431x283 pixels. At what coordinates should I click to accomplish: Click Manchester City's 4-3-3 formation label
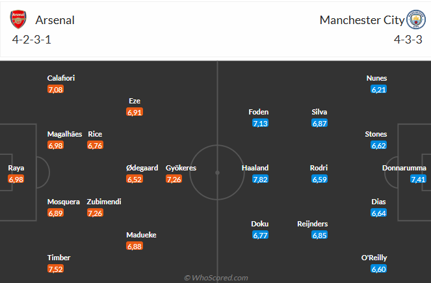408,39
